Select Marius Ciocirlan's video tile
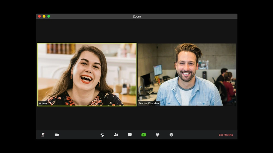 (x=187, y=74)
